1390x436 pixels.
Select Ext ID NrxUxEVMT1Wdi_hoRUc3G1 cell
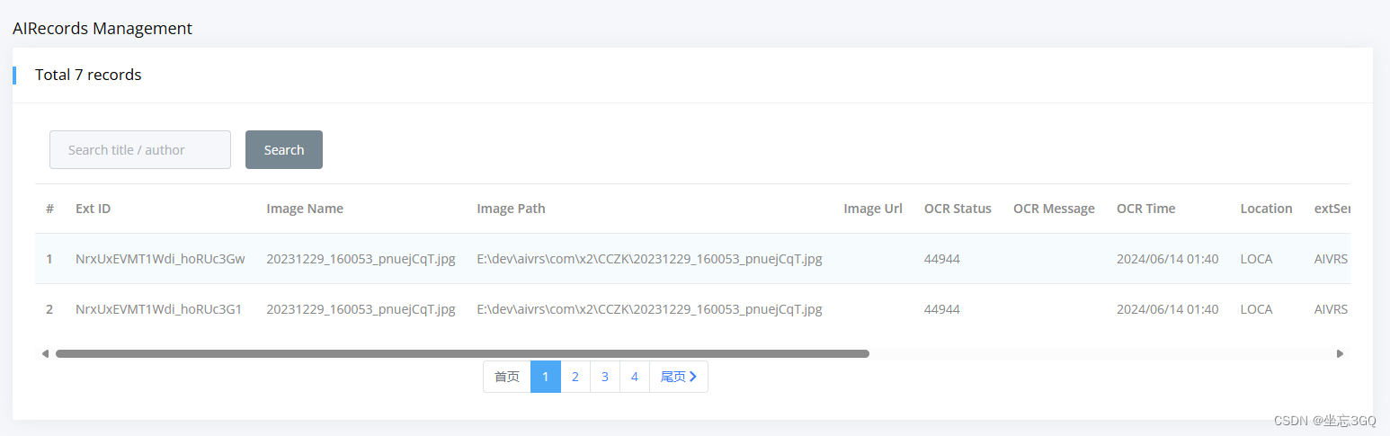pyautogui.click(x=158, y=309)
